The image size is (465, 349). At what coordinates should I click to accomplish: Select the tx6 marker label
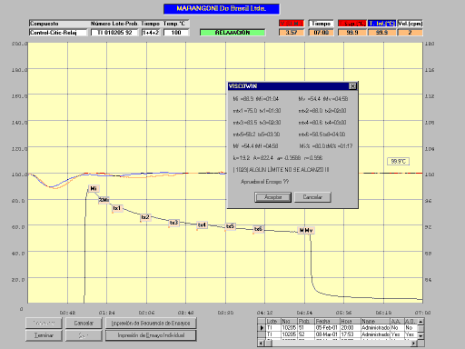pyautogui.click(x=258, y=229)
